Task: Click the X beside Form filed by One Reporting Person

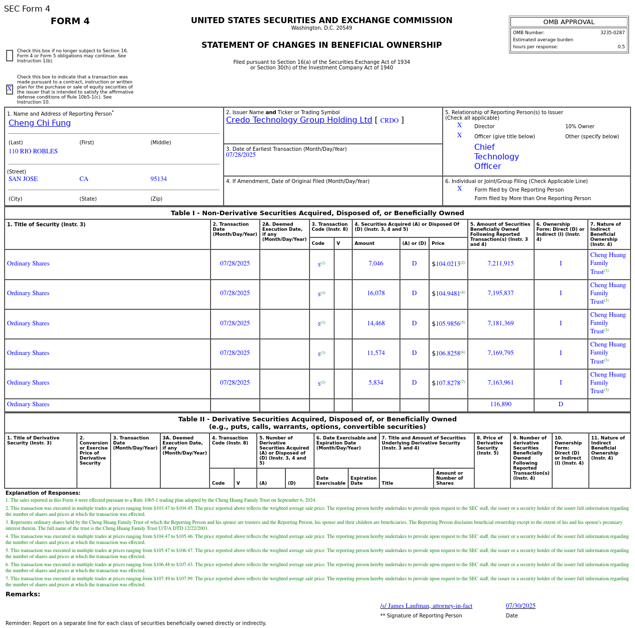Action: coord(459,189)
